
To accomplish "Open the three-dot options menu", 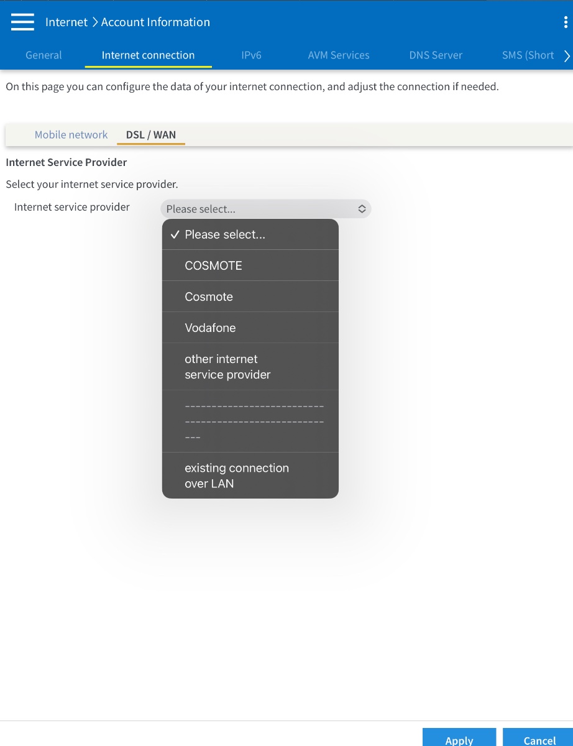I will pyautogui.click(x=565, y=22).
